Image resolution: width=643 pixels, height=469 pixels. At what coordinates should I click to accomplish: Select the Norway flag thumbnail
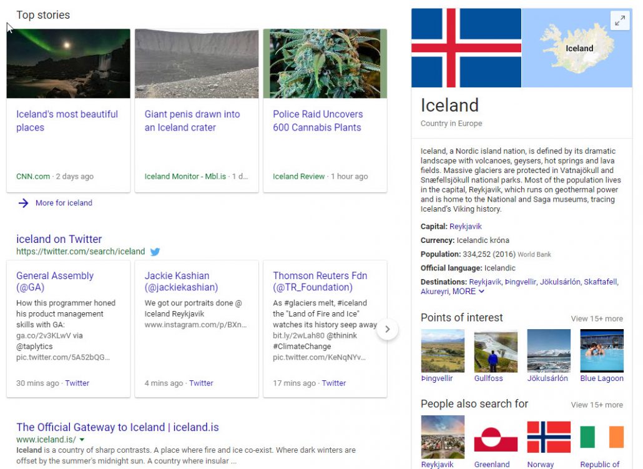[549, 437]
